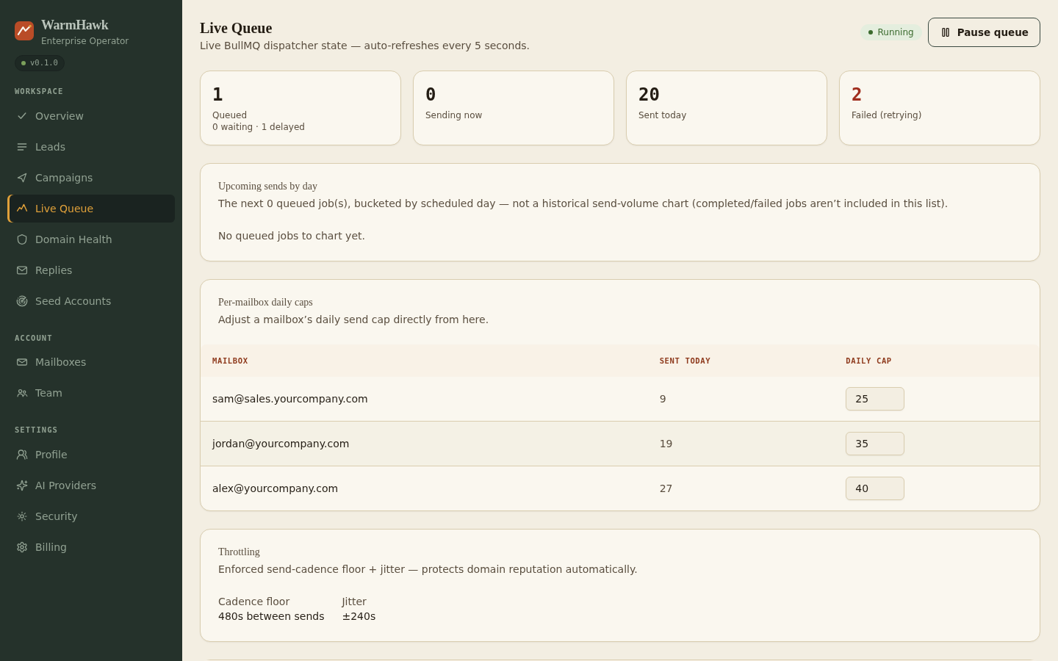This screenshot has height=661, width=1058.
Task: Click the Sent today stat card
Action: (x=727, y=108)
